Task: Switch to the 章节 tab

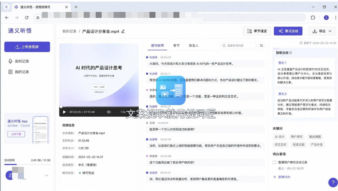Action: click(x=176, y=45)
